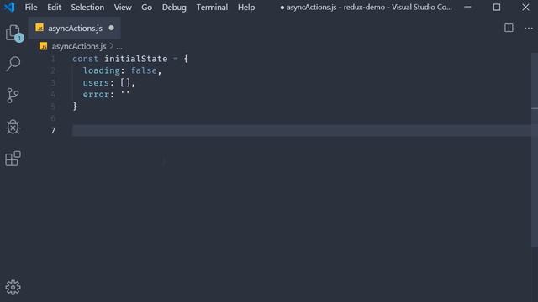Screen dimensions: 538x302
Task: Click the JS file icon in the breadcrumb
Action: 43,46
